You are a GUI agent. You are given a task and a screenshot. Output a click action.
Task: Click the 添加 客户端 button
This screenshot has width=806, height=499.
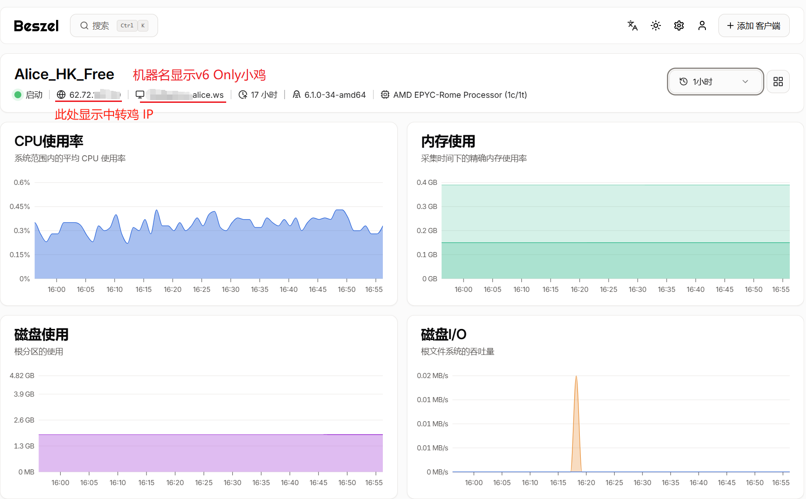coord(754,25)
